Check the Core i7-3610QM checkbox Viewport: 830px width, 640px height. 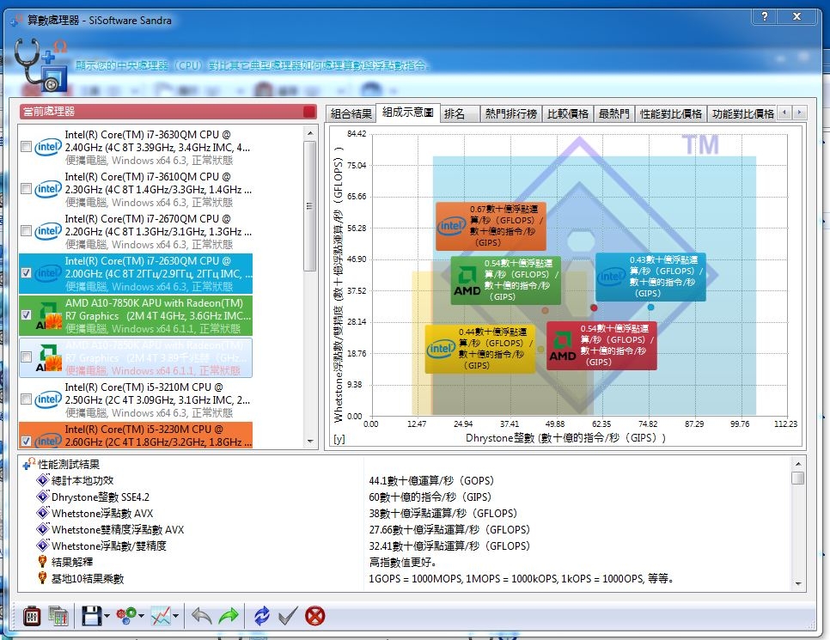pos(26,188)
